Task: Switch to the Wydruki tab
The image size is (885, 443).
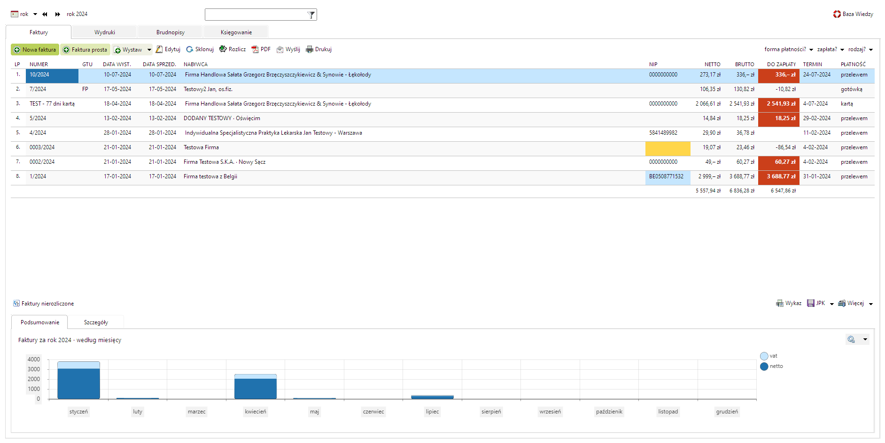Action: click(x=104, y=32)
